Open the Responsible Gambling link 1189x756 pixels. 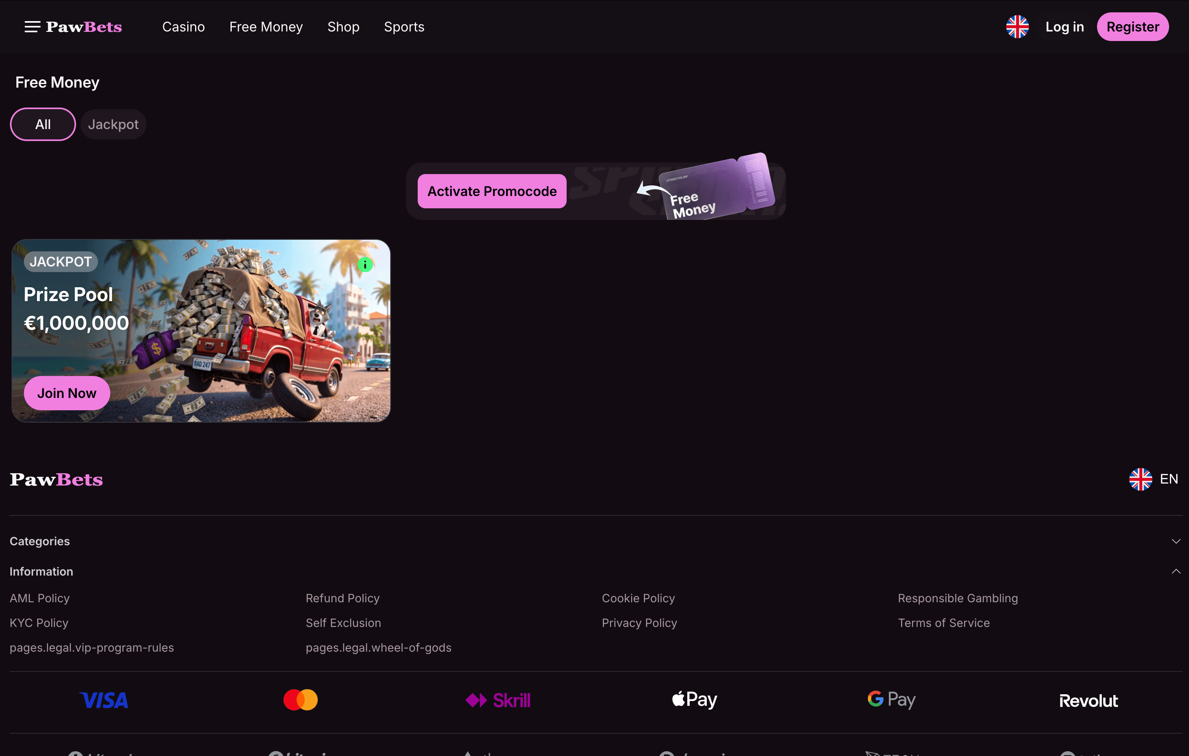coord(957,598)
